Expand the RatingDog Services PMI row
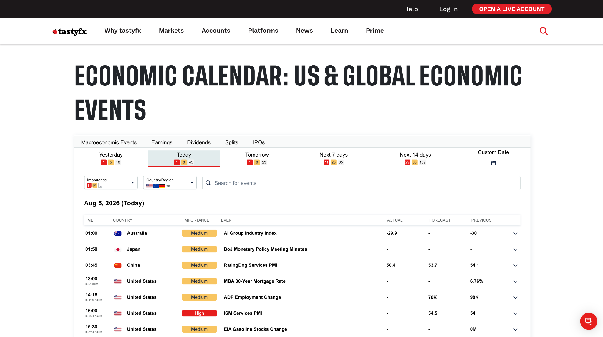This screenshot has width=603, height=337. (x=515, y=265)
